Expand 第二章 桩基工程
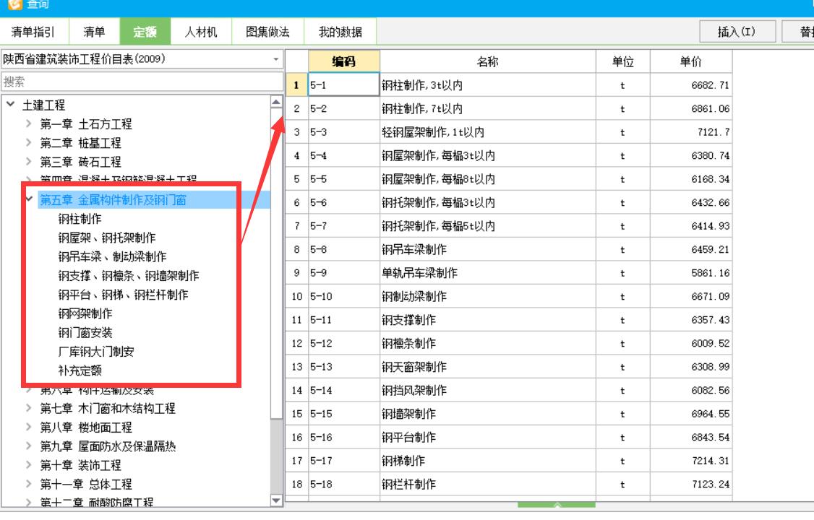The height and width of the screenshot is (520, 814). [29, 142]
